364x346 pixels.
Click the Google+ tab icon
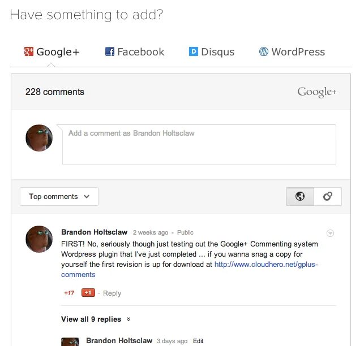click(x=29, y=52)
